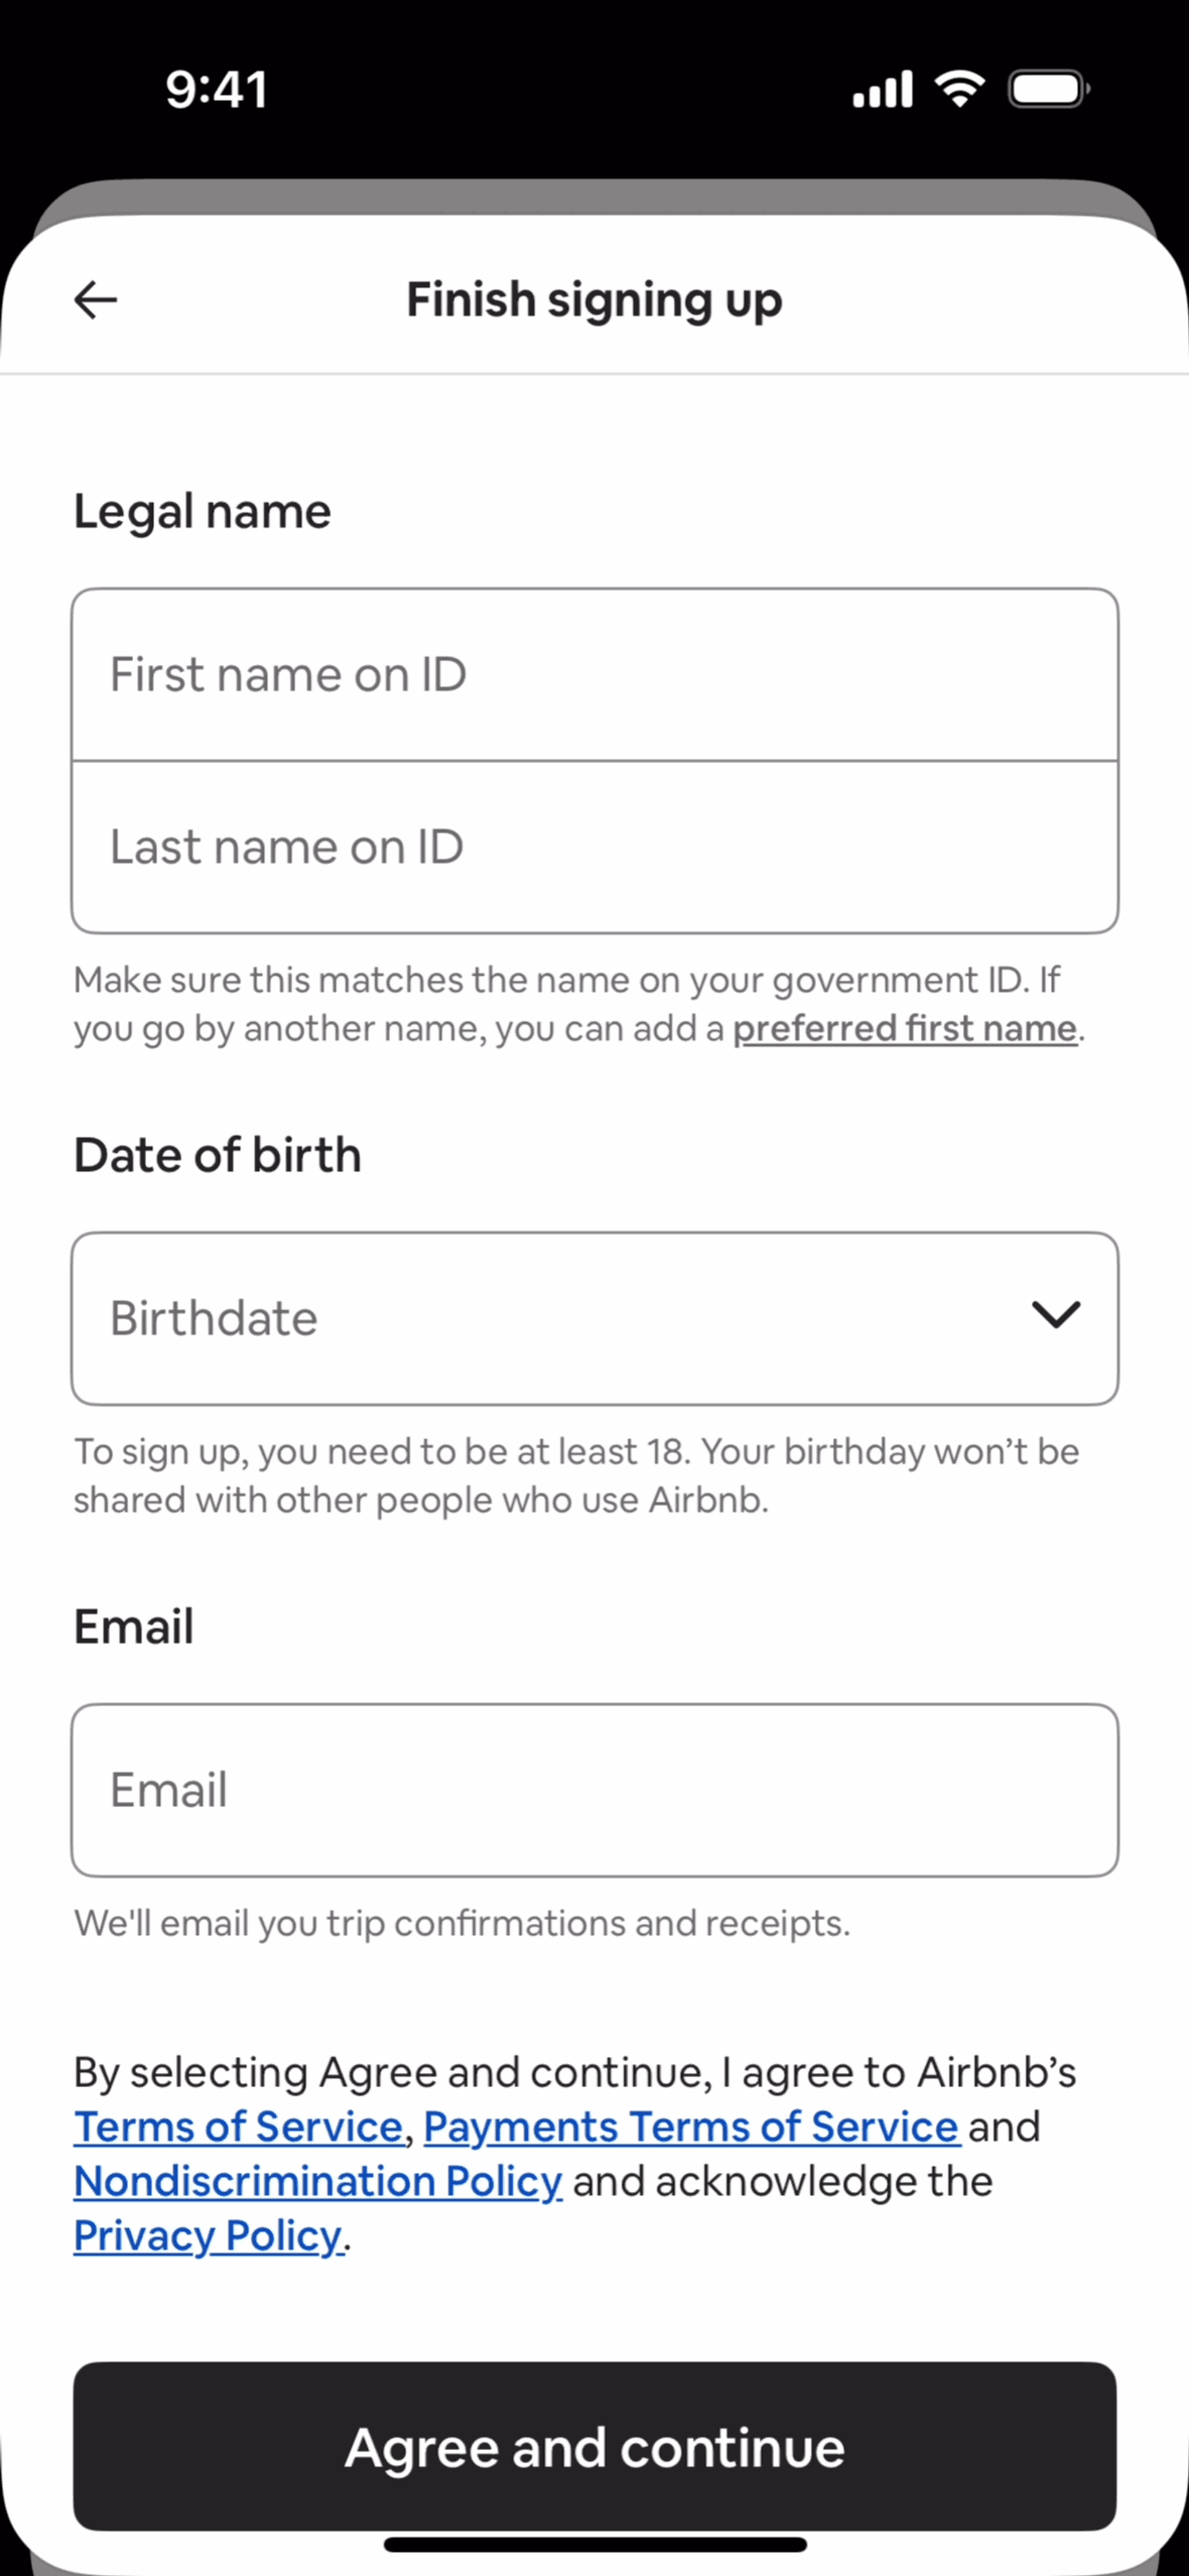
Task: Tap the 9:41 clock in status bar
Action: 217,90
